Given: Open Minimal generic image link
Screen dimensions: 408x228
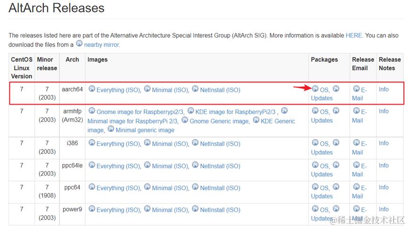Looking at the screenshot, I should pos(145,130).
